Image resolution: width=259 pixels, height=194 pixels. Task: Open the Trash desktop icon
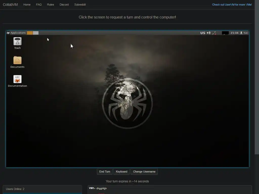click(17, 43)
